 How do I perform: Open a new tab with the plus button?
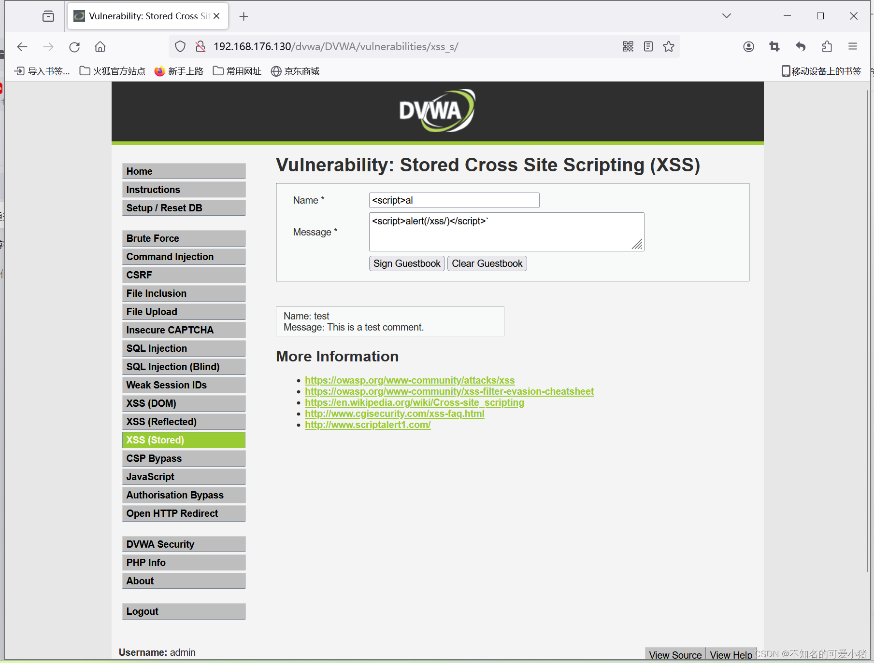[x=244, y=16]
